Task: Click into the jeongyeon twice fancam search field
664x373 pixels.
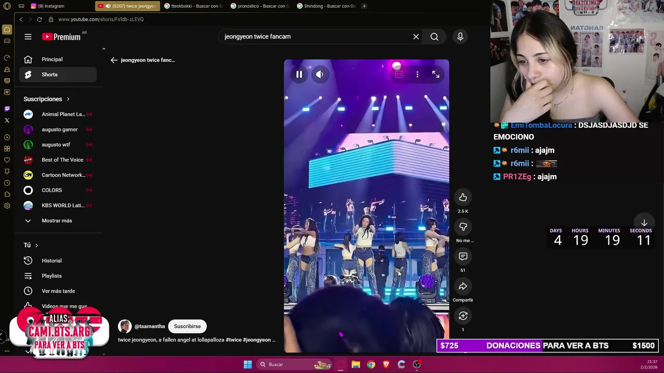Action: pos(316,37)
